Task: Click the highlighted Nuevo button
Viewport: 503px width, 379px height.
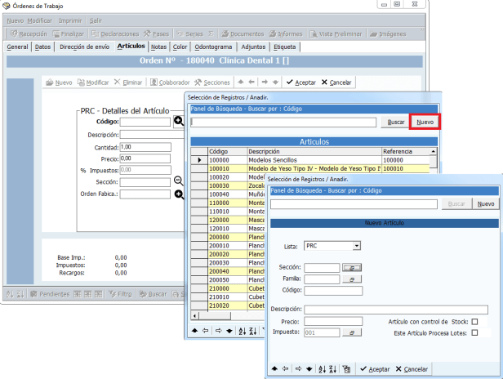Action: click(x=425, y=122)
